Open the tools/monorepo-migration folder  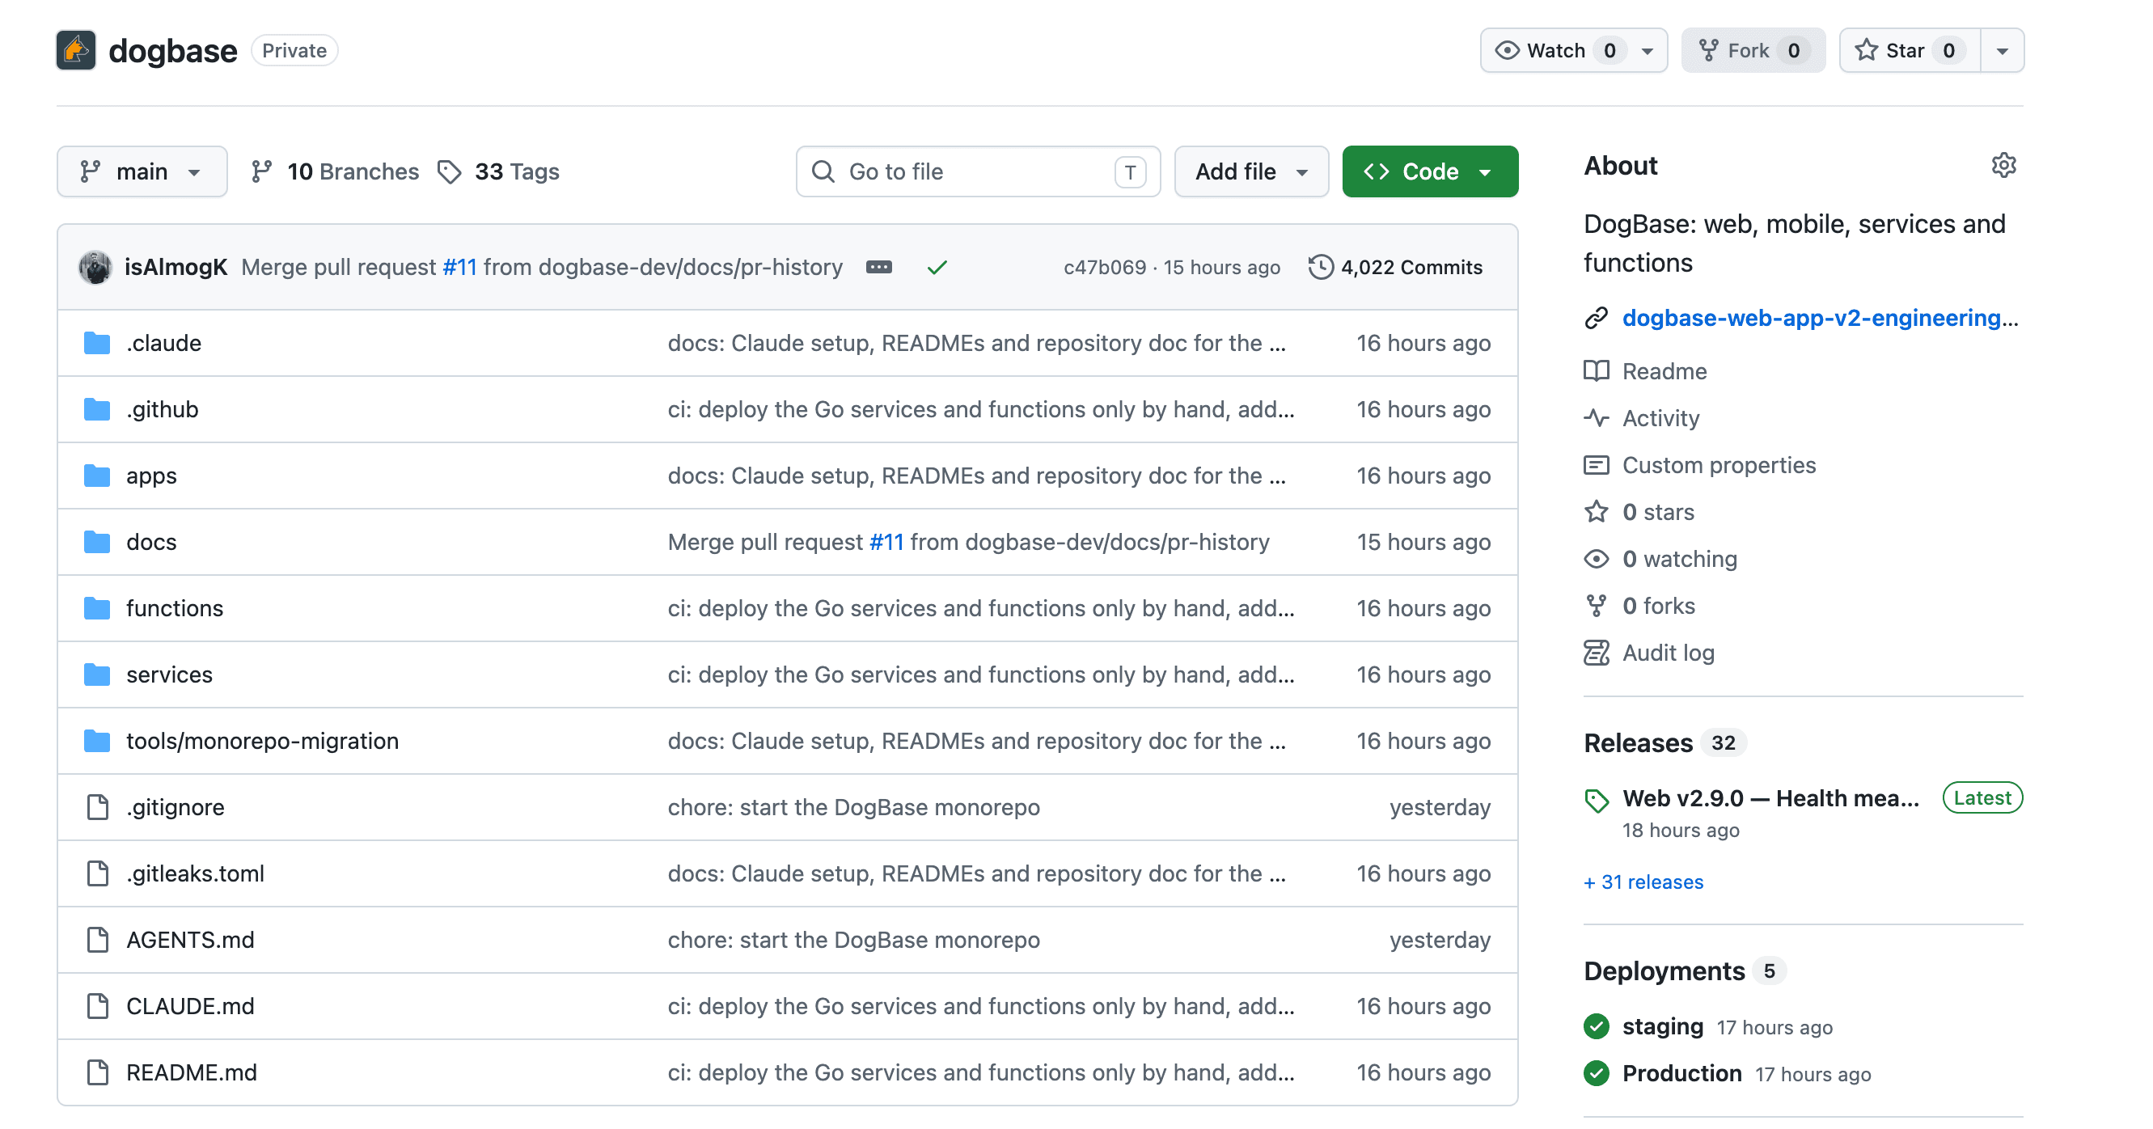(262, 741)
